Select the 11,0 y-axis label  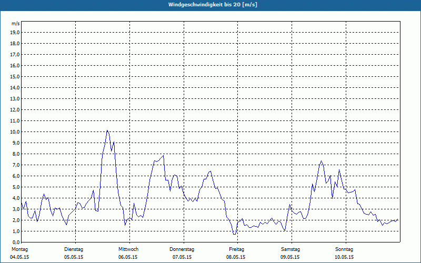click(x=15, y=121)
